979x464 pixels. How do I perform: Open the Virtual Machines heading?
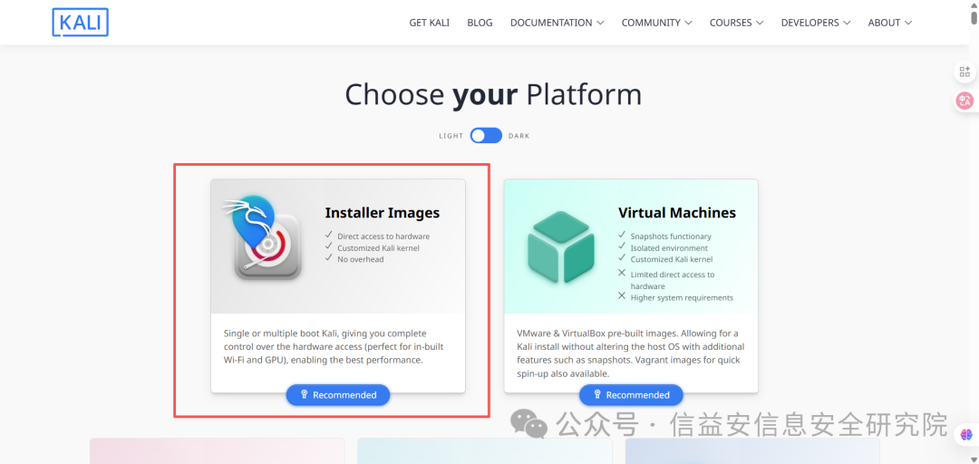click(x=677, y=212)
